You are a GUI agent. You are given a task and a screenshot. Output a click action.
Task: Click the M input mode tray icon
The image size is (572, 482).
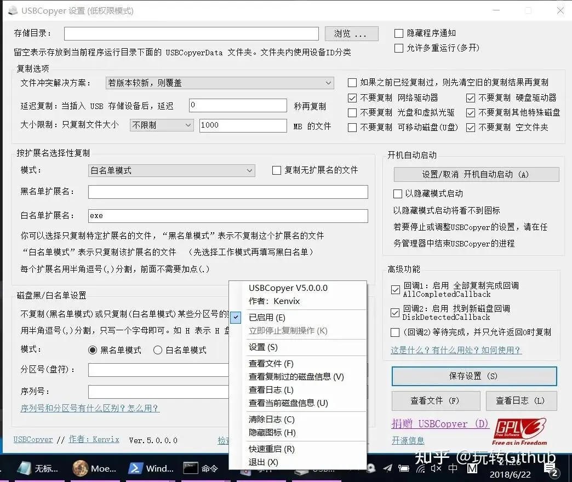click(472, 468)
